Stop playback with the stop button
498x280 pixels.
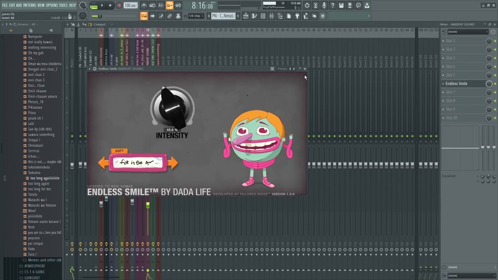coord(110,5)
